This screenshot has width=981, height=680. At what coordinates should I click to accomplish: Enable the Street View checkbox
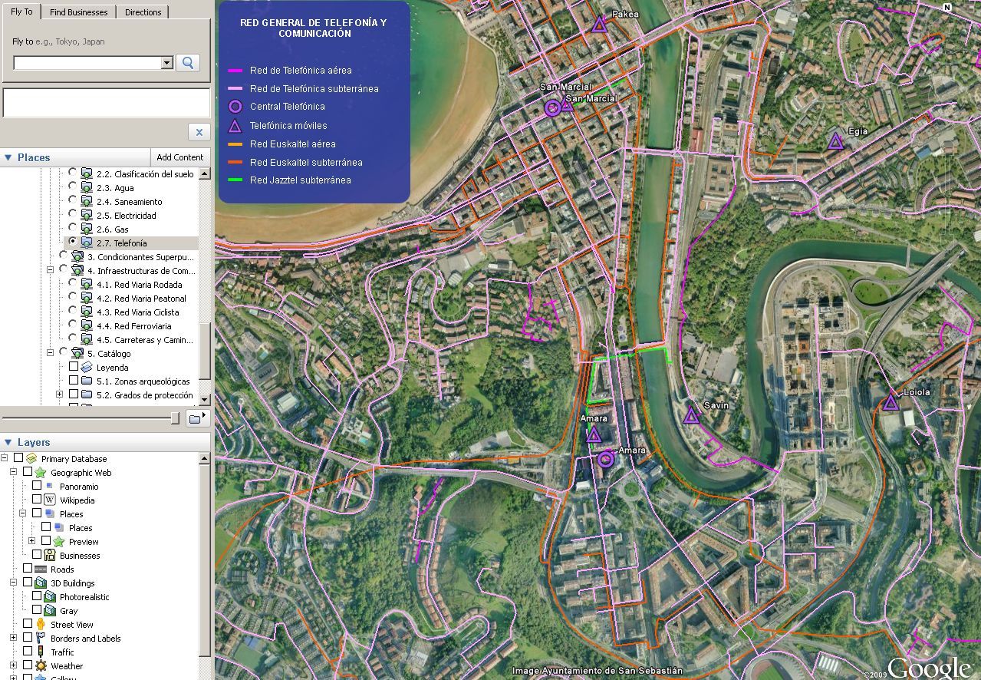28,625
